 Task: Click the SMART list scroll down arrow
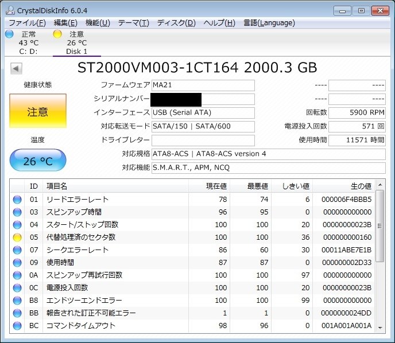tap(380, 328)
